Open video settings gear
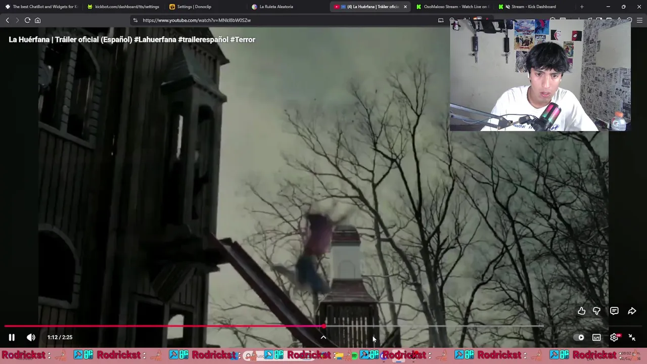Screen dimensions: 647x364 coord(614,337)
